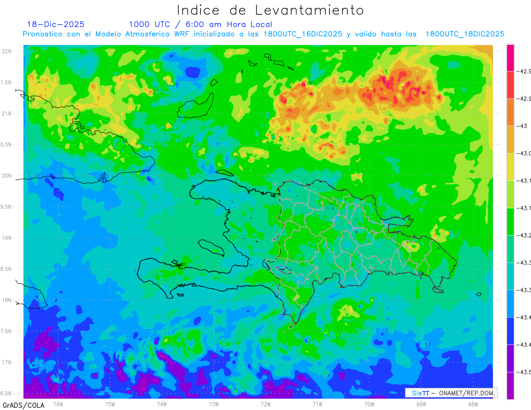Click the "70W" longitude label
The height and width of the screenshot is (410, 531).
369,404
